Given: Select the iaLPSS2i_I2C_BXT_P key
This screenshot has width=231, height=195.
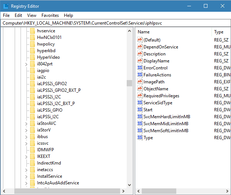Looking at the screenshot, I should tap(56, 104).
